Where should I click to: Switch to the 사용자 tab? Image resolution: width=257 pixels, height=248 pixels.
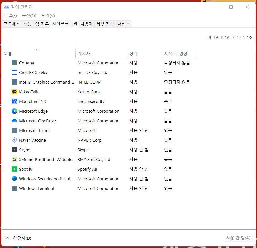pyautogui.click(x=87, y=24)
